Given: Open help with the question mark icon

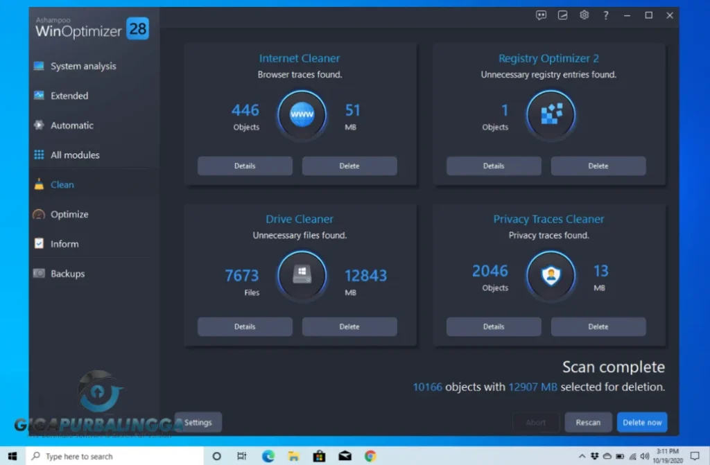Looking at the screenshot, I should point(605,15).
